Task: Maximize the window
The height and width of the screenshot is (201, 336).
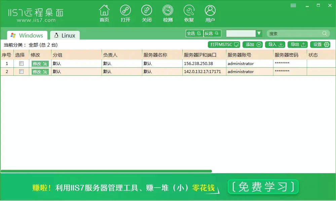Action: click(319, 5)
